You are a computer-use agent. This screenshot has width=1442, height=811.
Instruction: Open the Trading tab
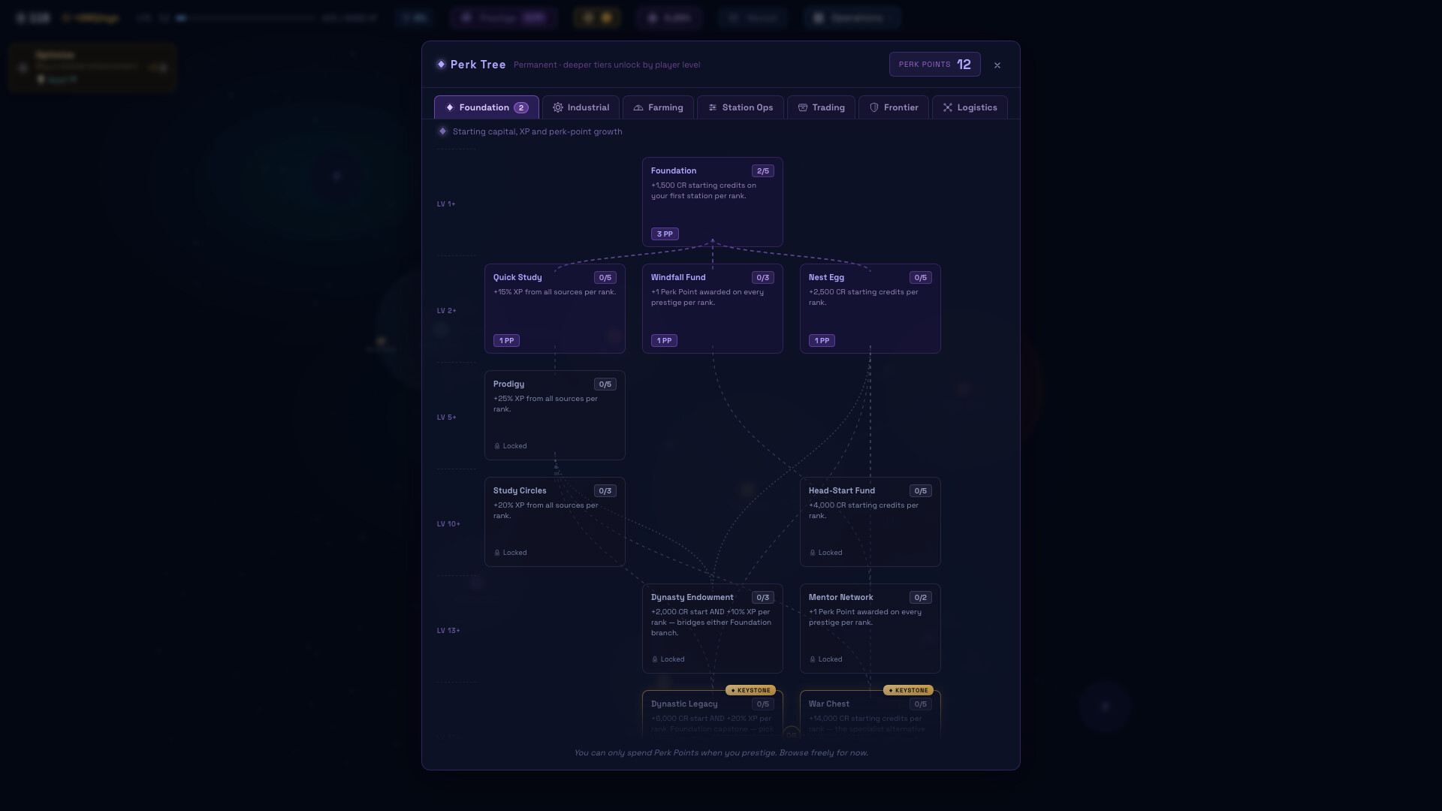821,107
